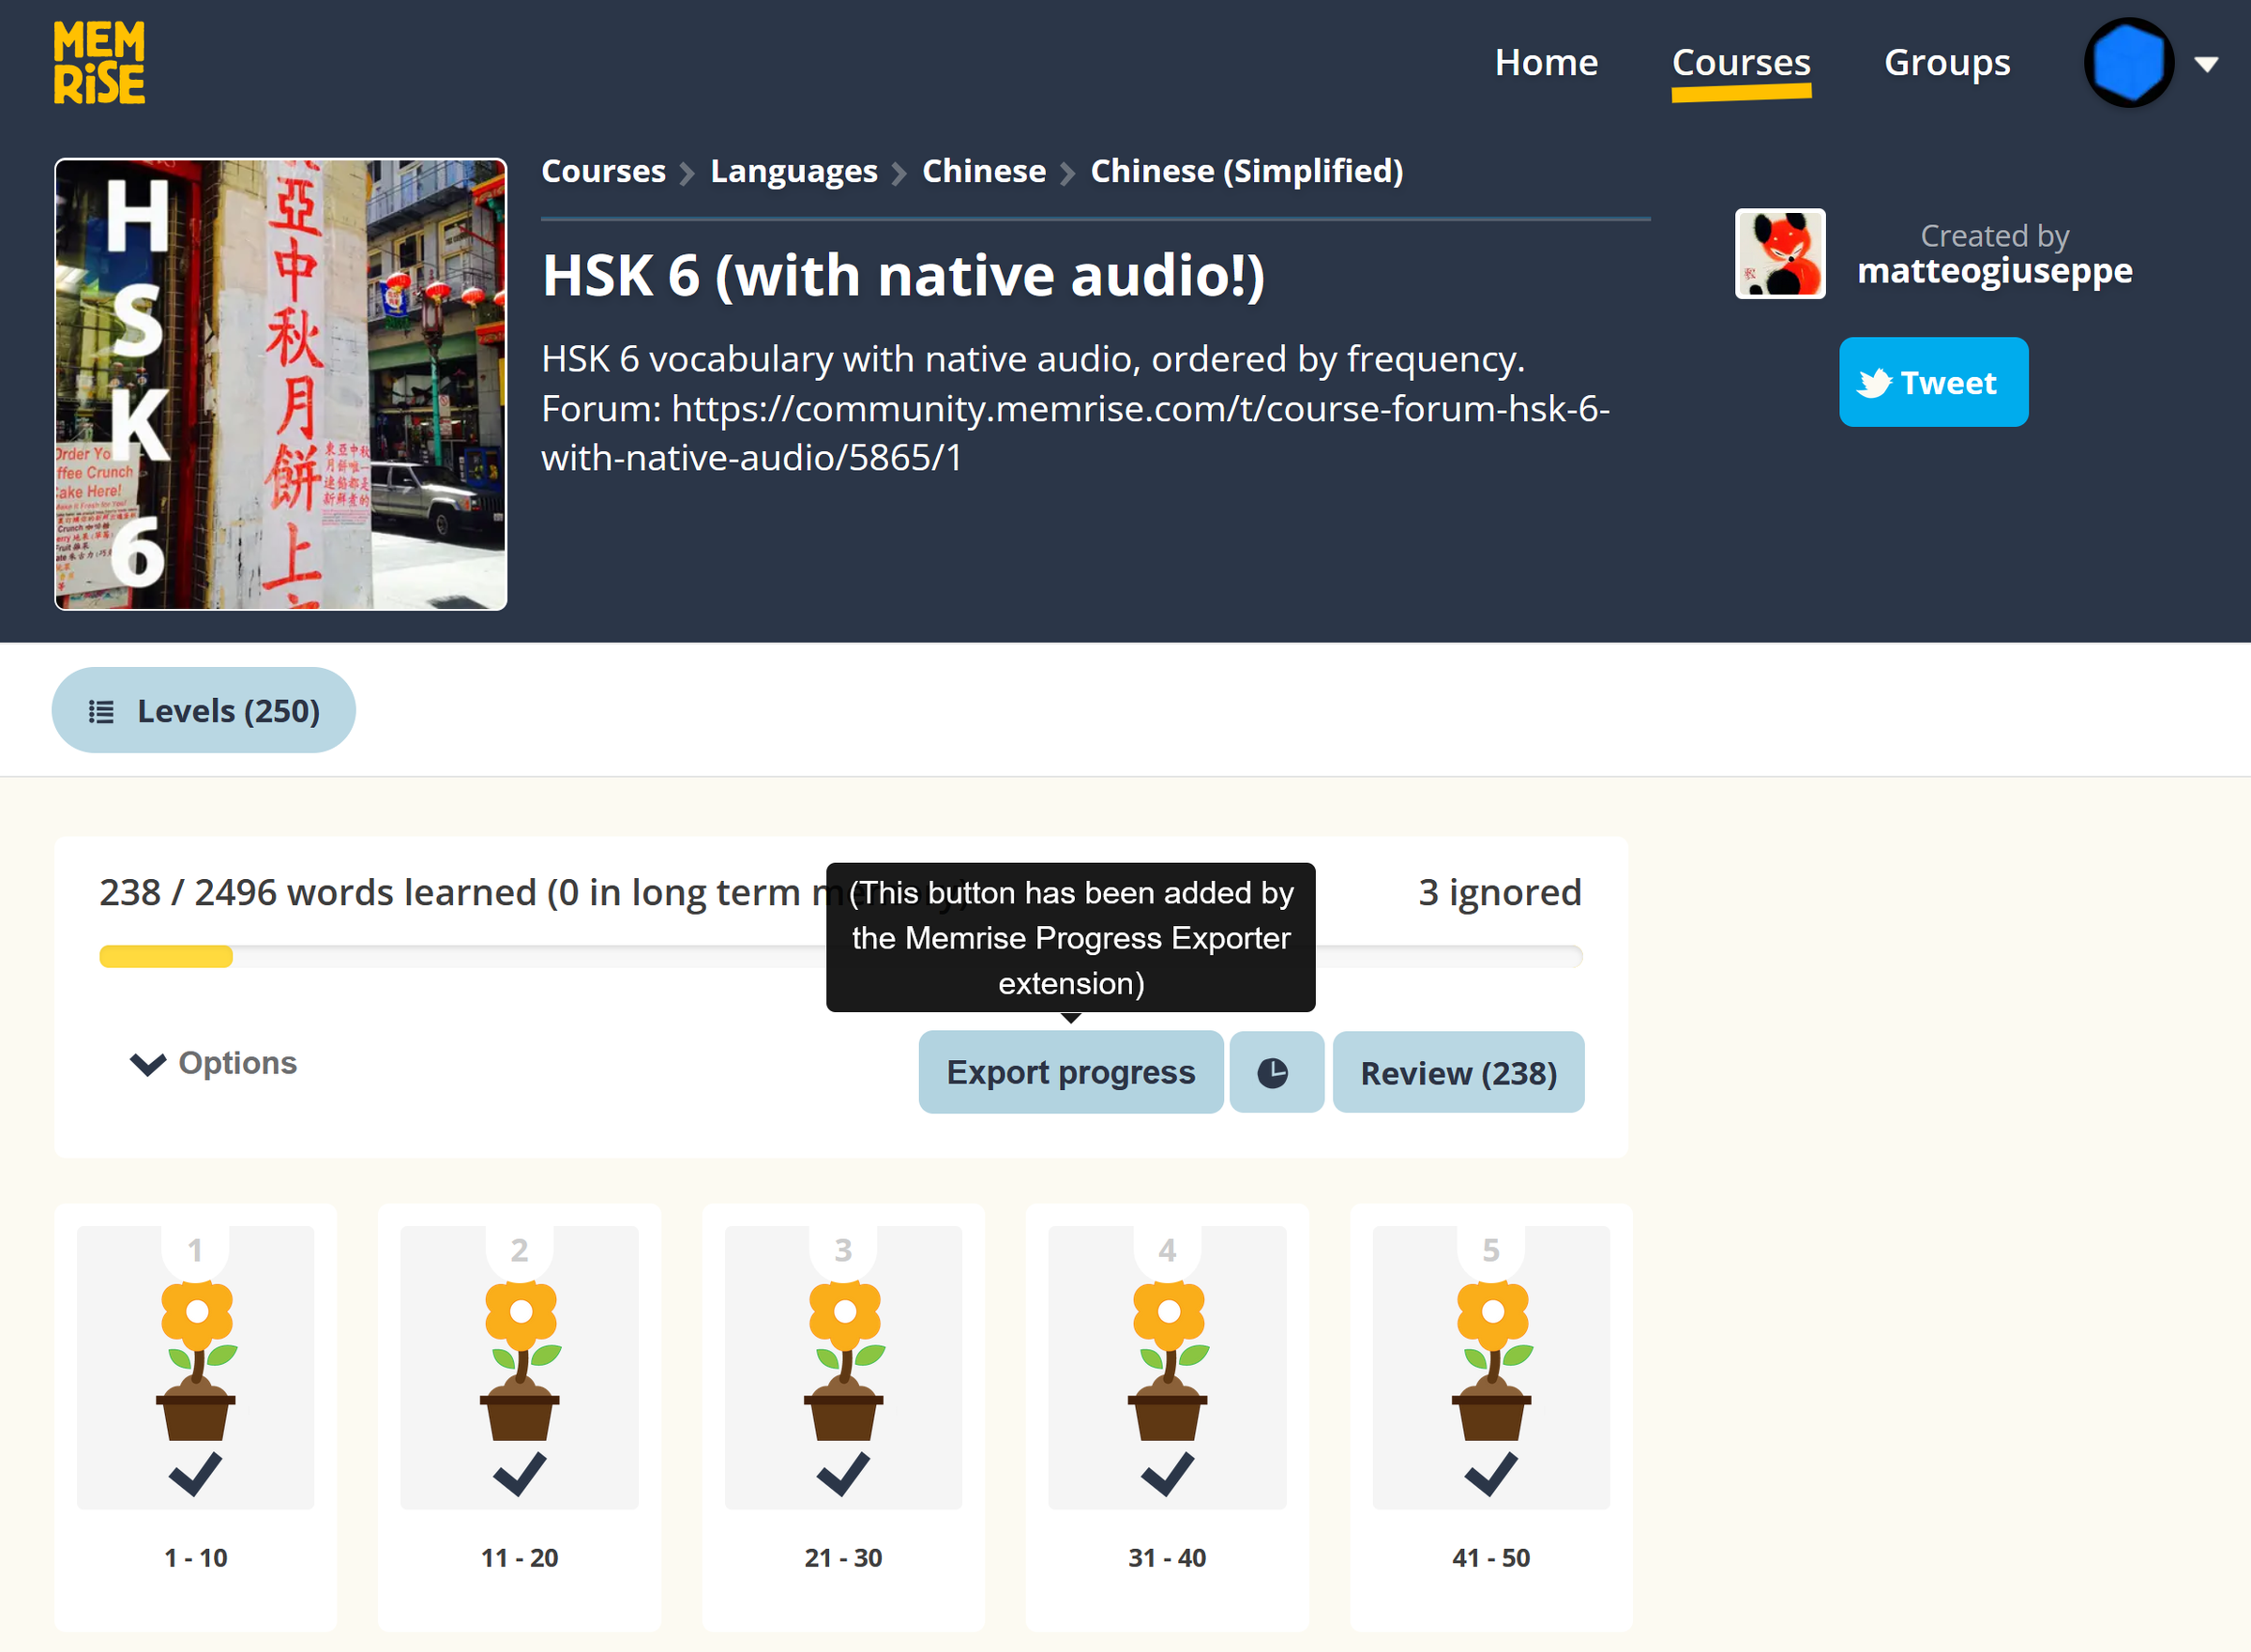Viewport: 2251px width, 1652px height.
Task: Click the level label 11 - 20
Action: (520, 1557)
